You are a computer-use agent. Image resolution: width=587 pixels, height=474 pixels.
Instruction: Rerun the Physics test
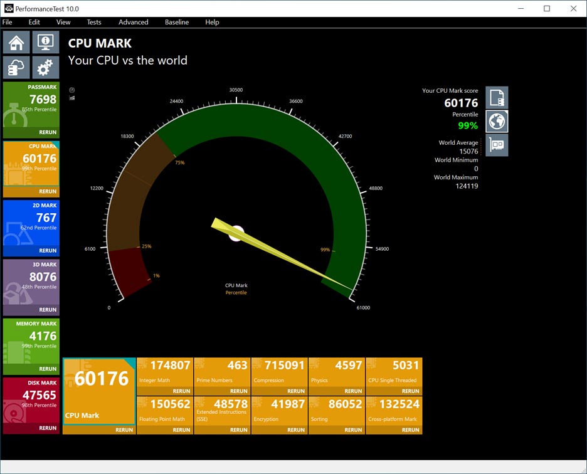(x=353, y=391)
